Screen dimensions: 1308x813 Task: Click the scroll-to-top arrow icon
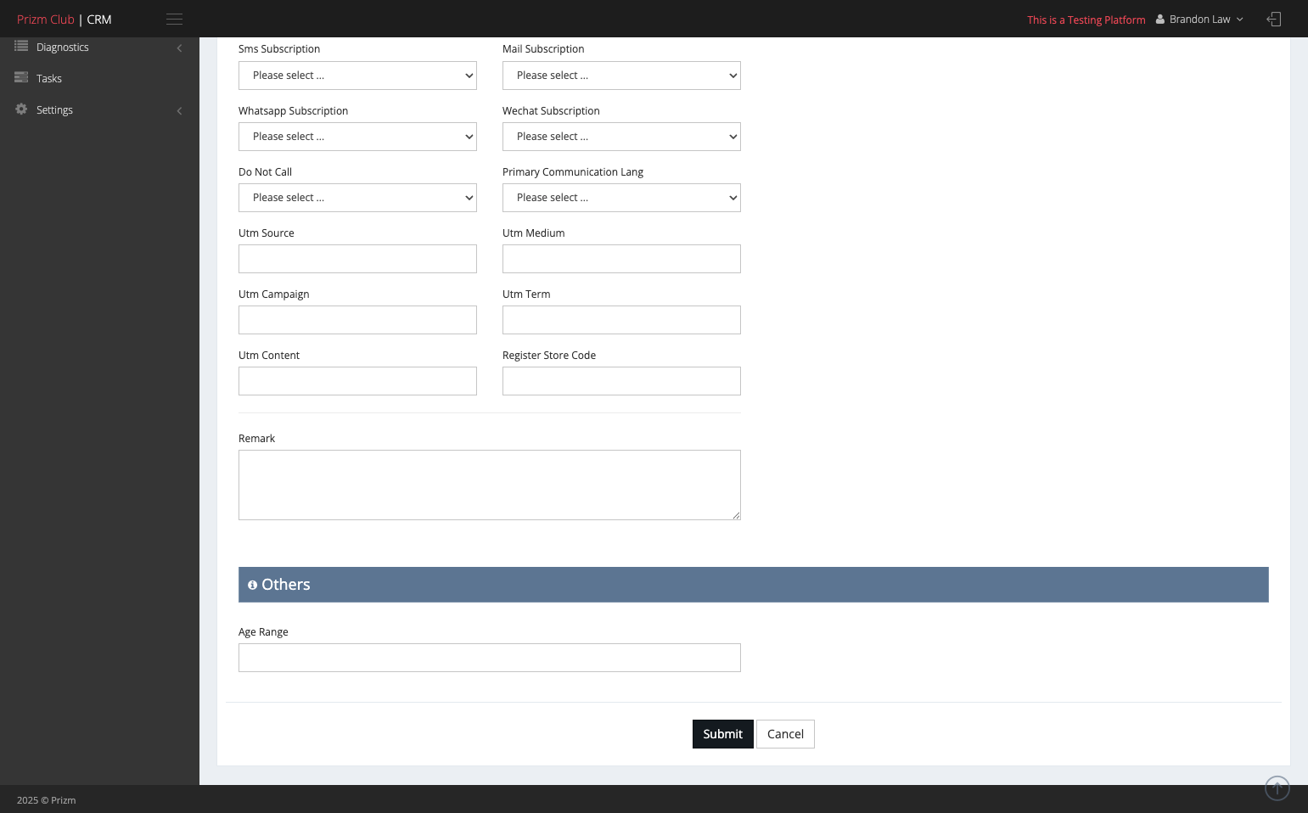click(x=1277, y=788)
